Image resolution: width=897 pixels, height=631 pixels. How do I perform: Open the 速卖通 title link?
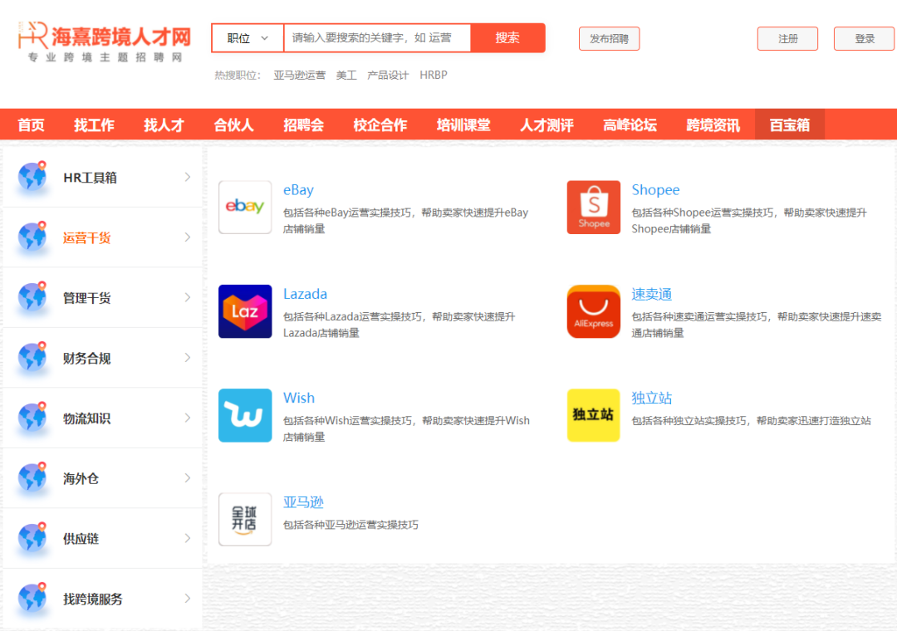(x=652, y=294)
